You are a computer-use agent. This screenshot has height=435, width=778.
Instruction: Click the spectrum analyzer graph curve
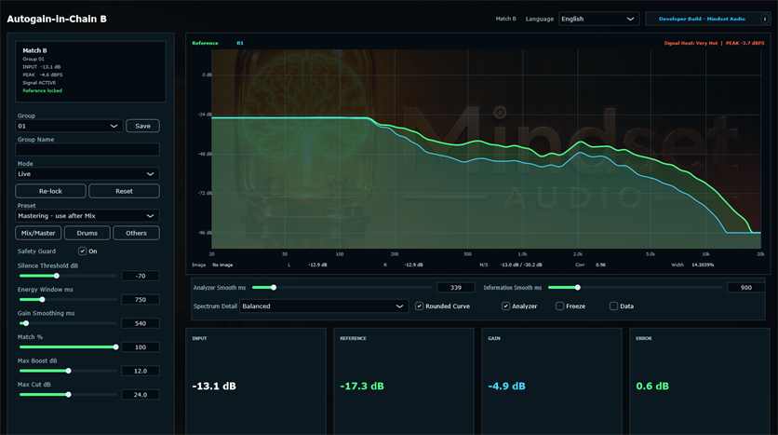point(486,149)
